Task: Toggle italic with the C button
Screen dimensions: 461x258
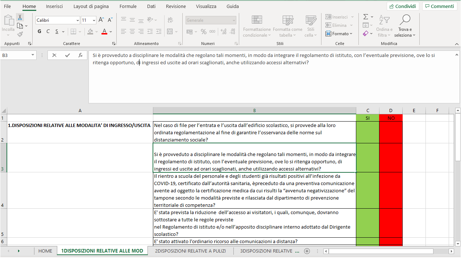Action: point(48,32)
